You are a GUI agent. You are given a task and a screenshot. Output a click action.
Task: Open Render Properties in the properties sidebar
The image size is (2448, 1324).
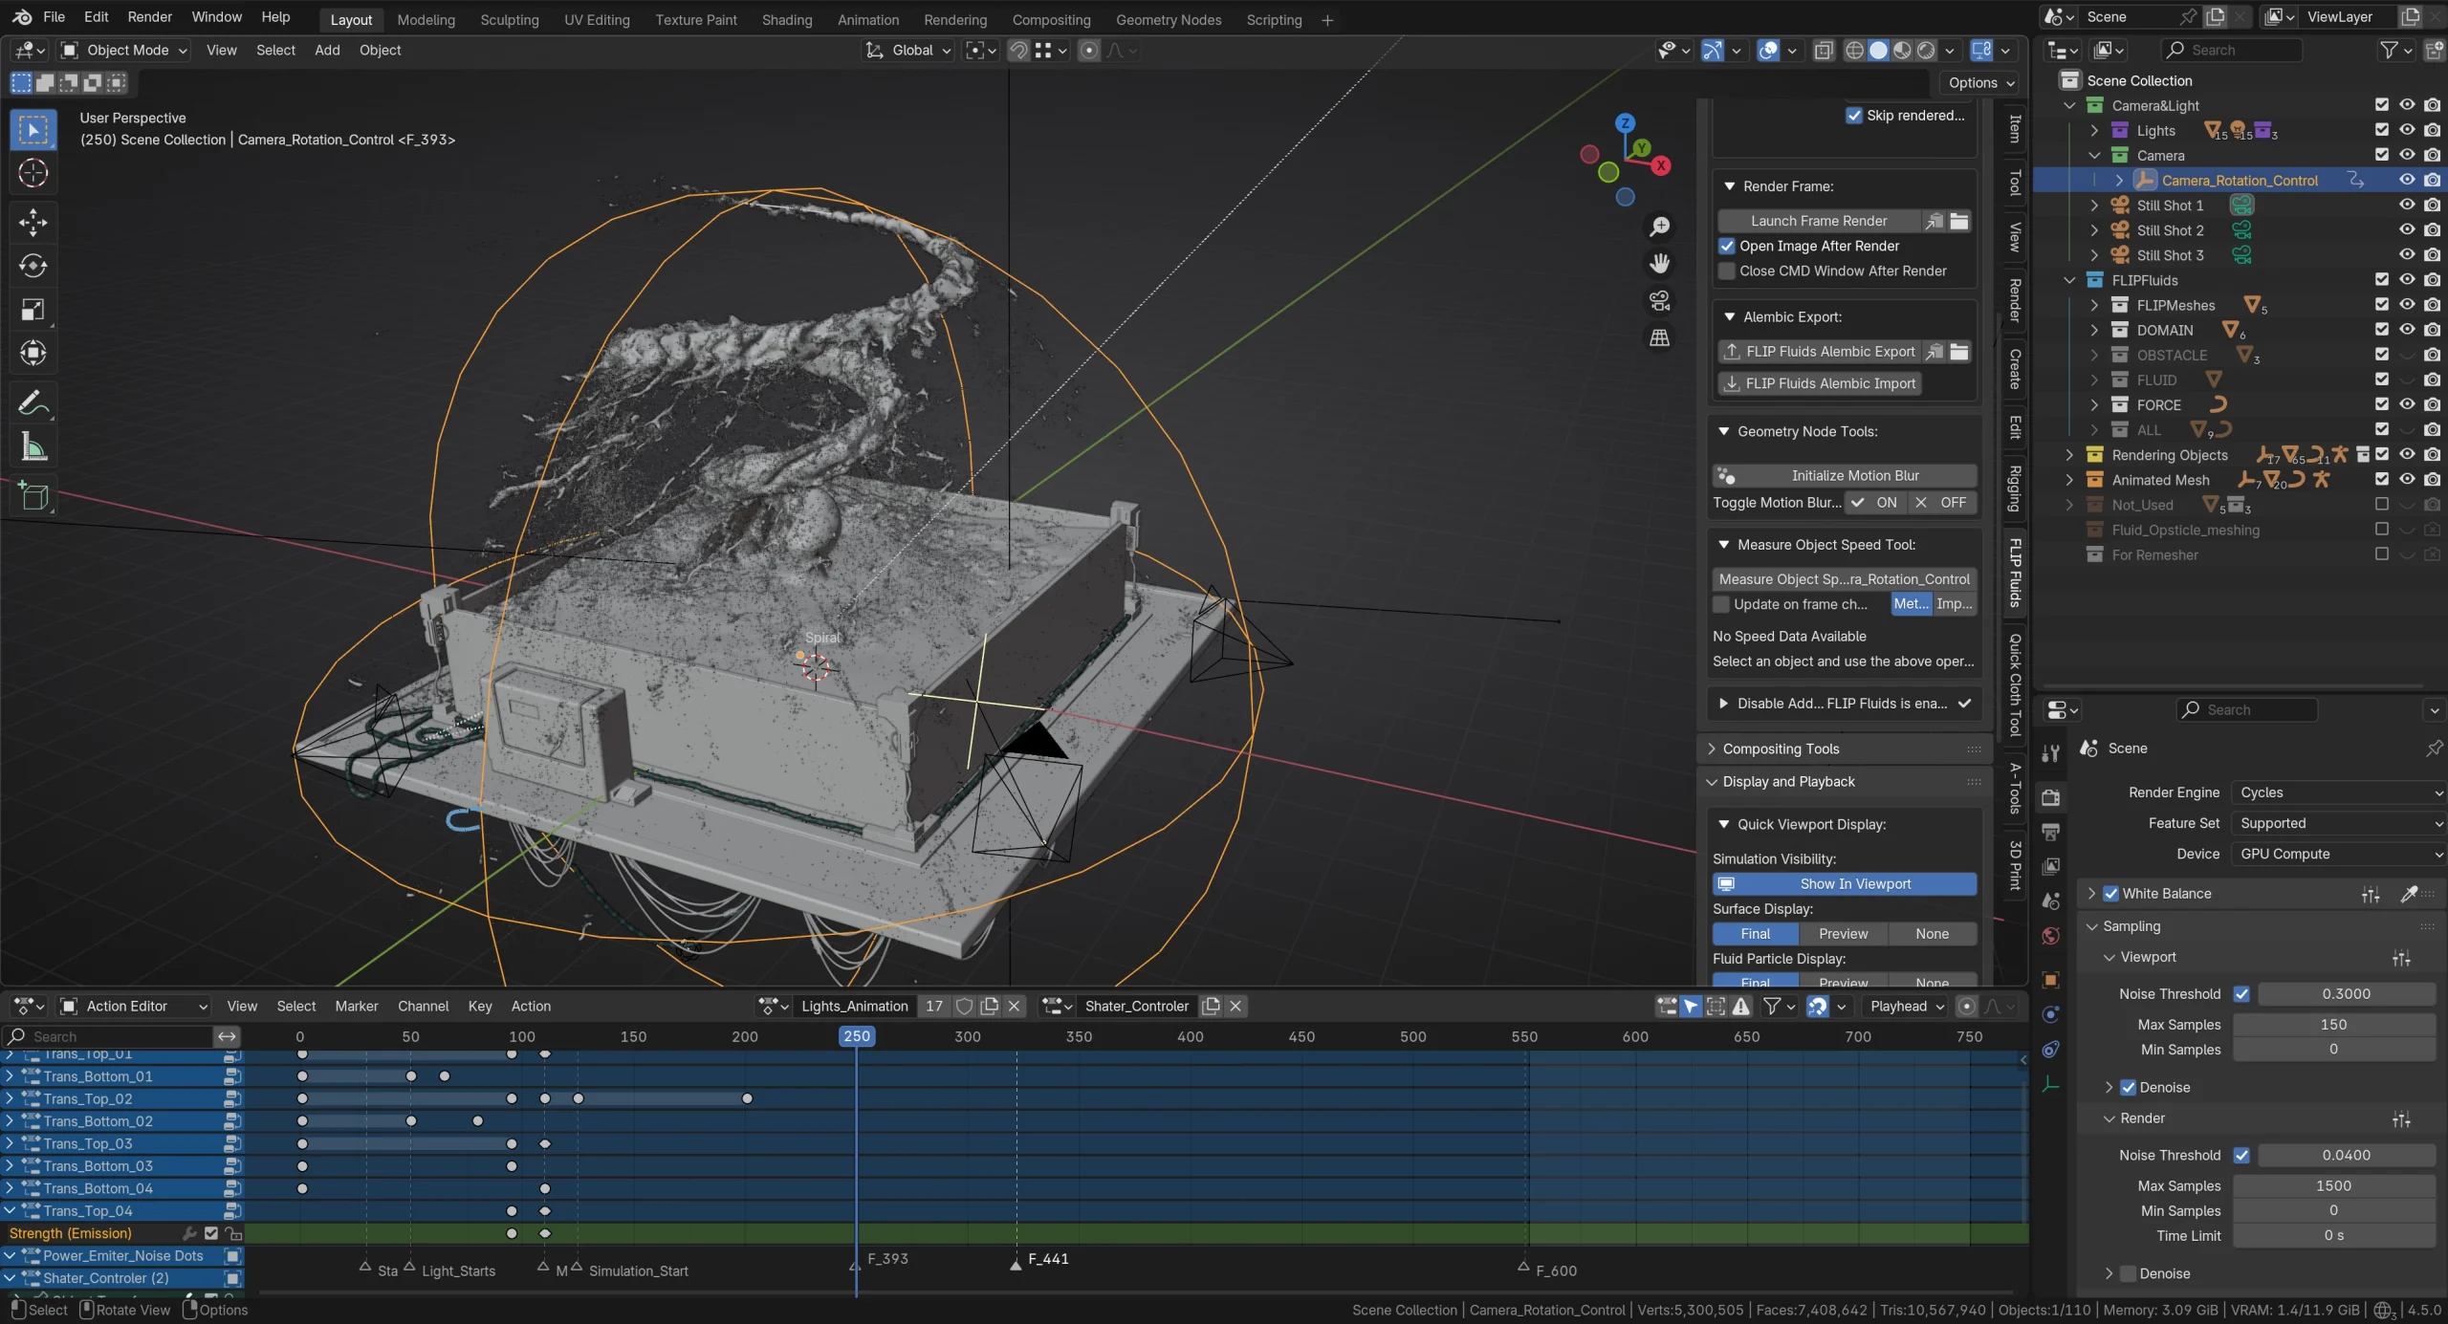(x=2050, y=797)
